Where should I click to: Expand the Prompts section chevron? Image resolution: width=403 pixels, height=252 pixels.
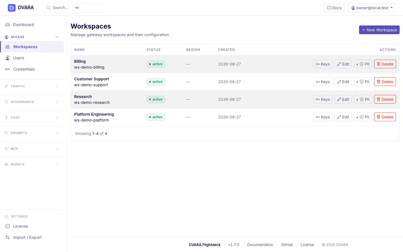click(x=57, y=133)
